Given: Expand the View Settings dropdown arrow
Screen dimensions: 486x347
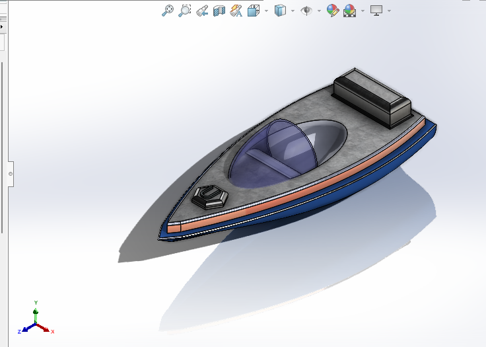Looking at the screenshot, I should [390, 11].
